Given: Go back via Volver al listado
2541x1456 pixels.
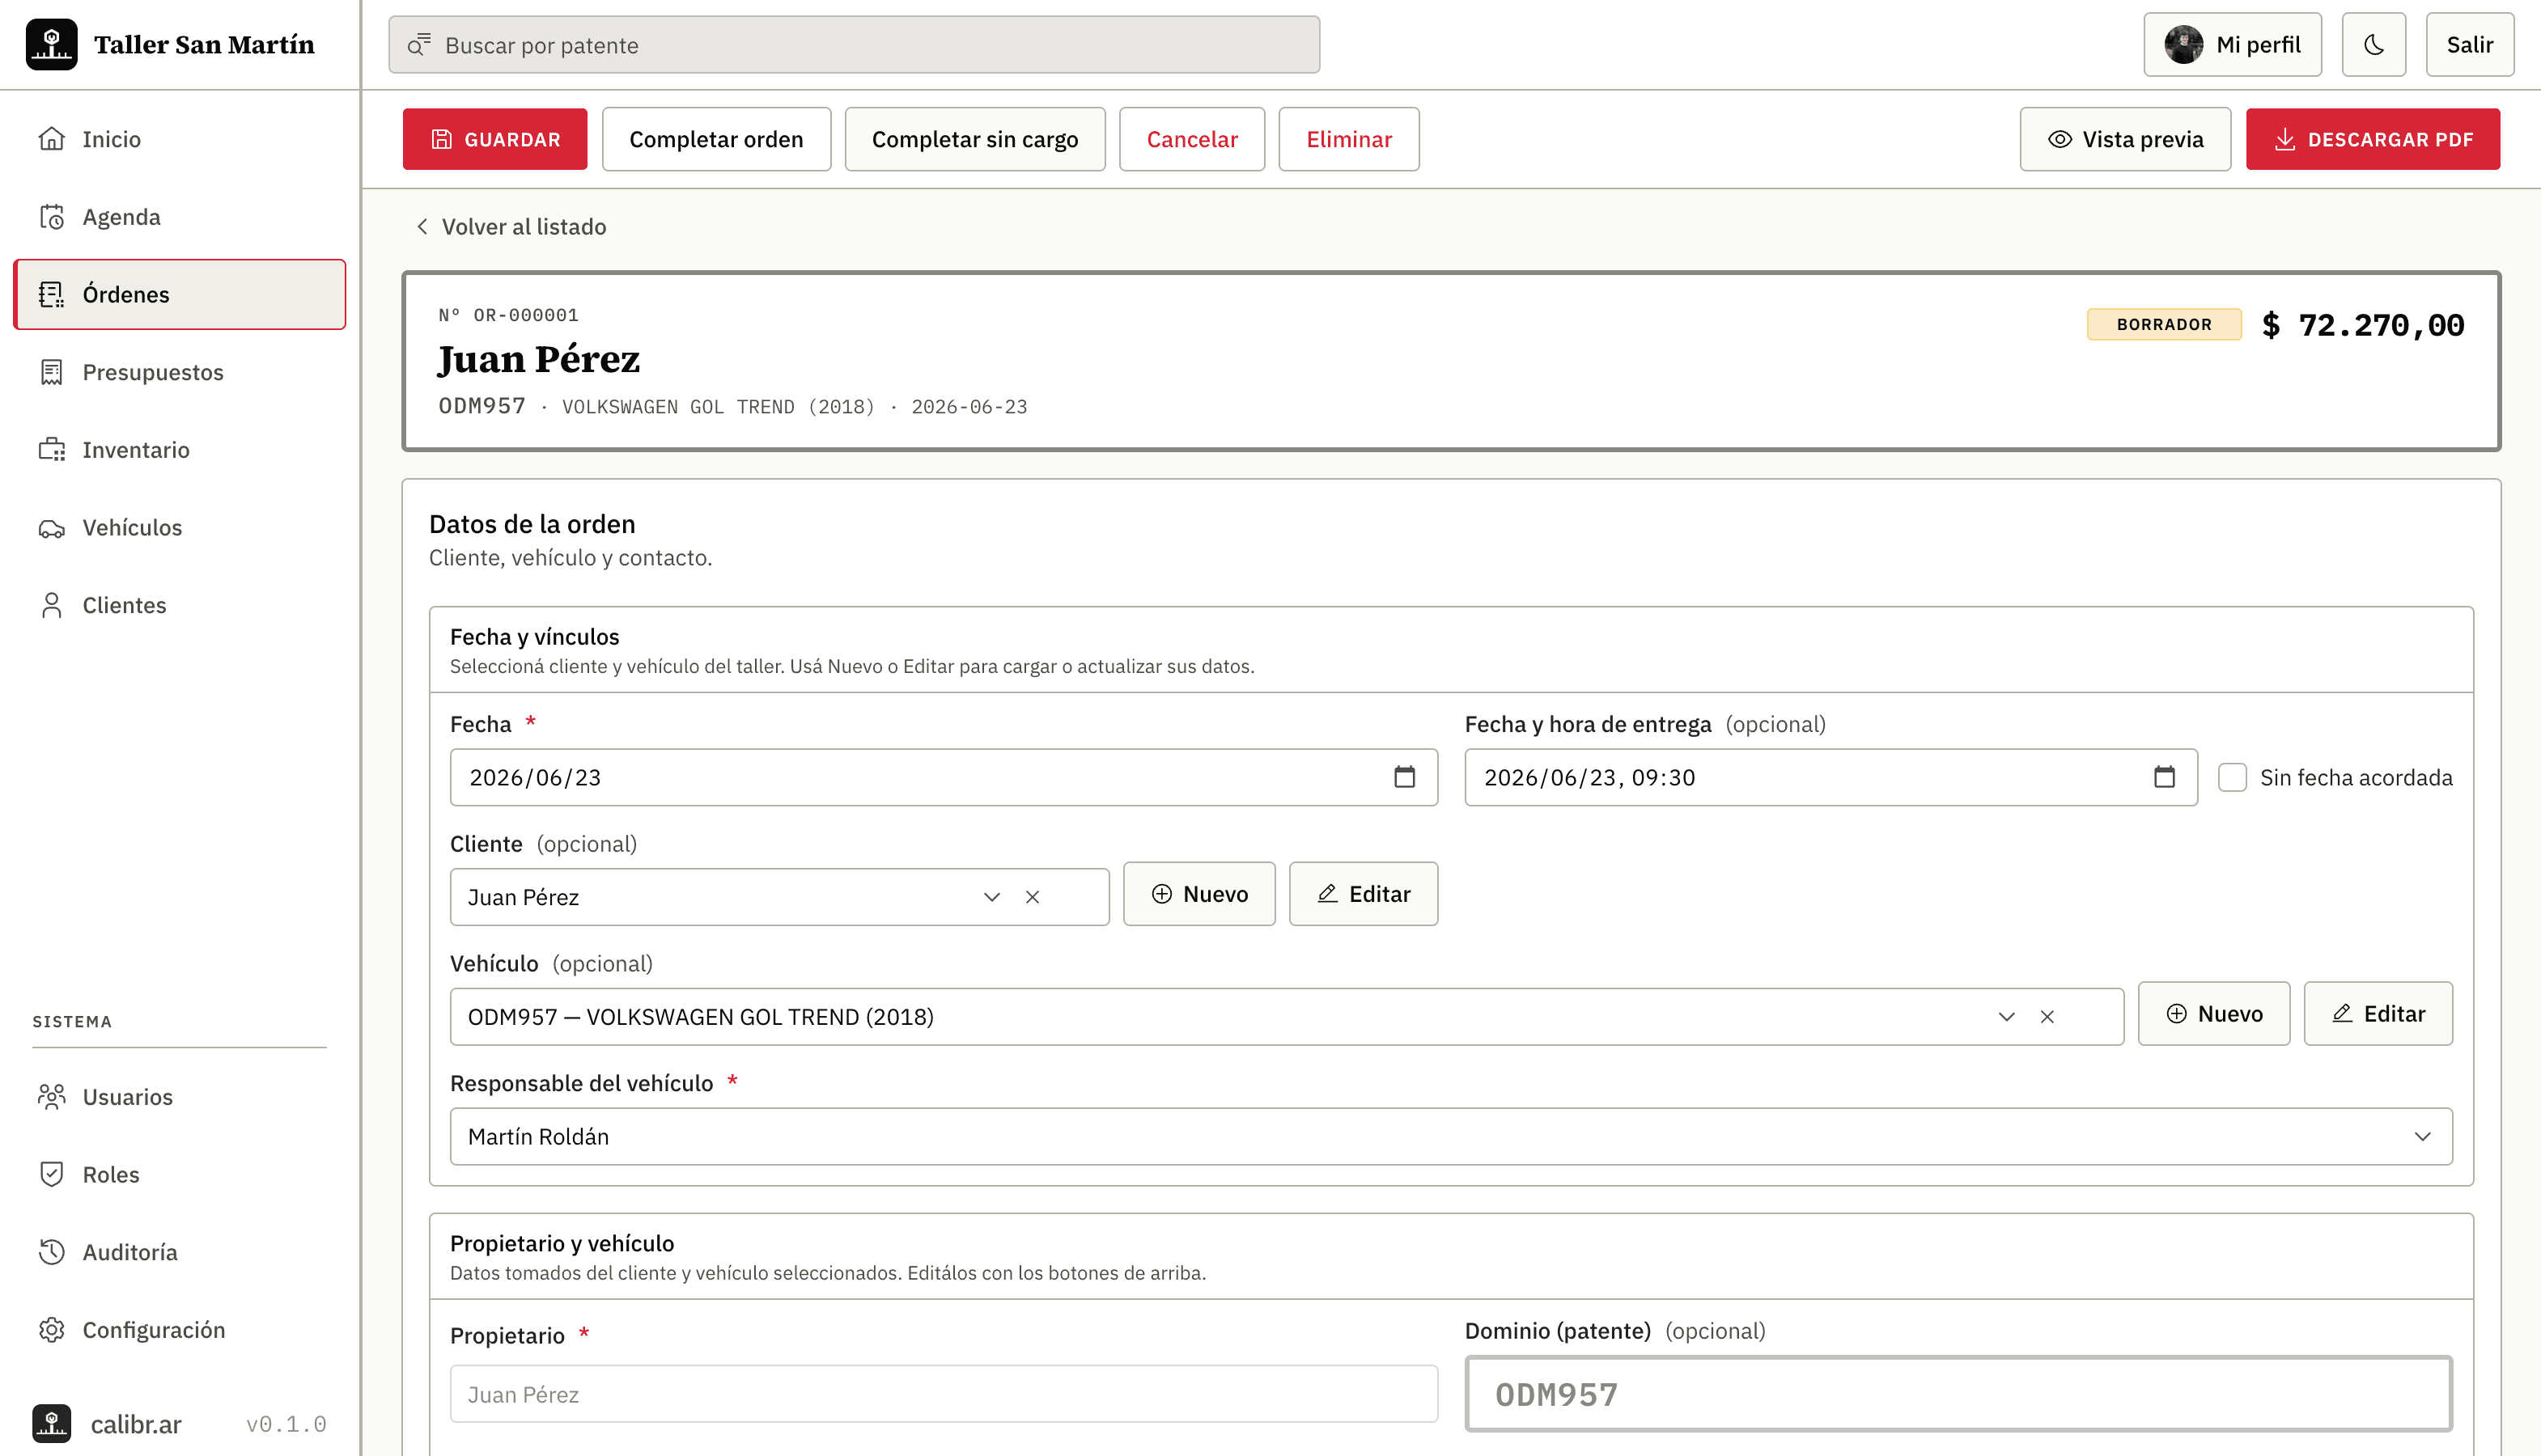Looking at the screenshot, I should pos(511,227).
